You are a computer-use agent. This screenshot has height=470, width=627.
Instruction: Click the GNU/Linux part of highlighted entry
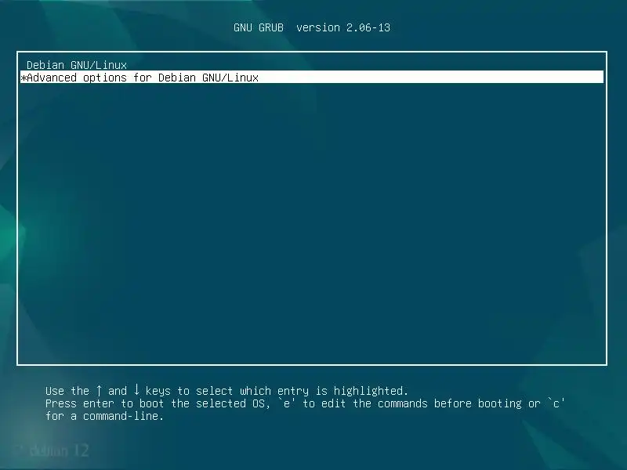pyautogui.click(x=230, y=78)
